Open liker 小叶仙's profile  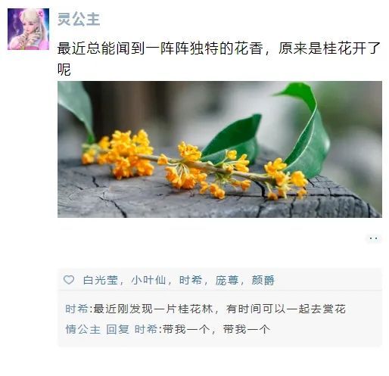tap(148, 280)
